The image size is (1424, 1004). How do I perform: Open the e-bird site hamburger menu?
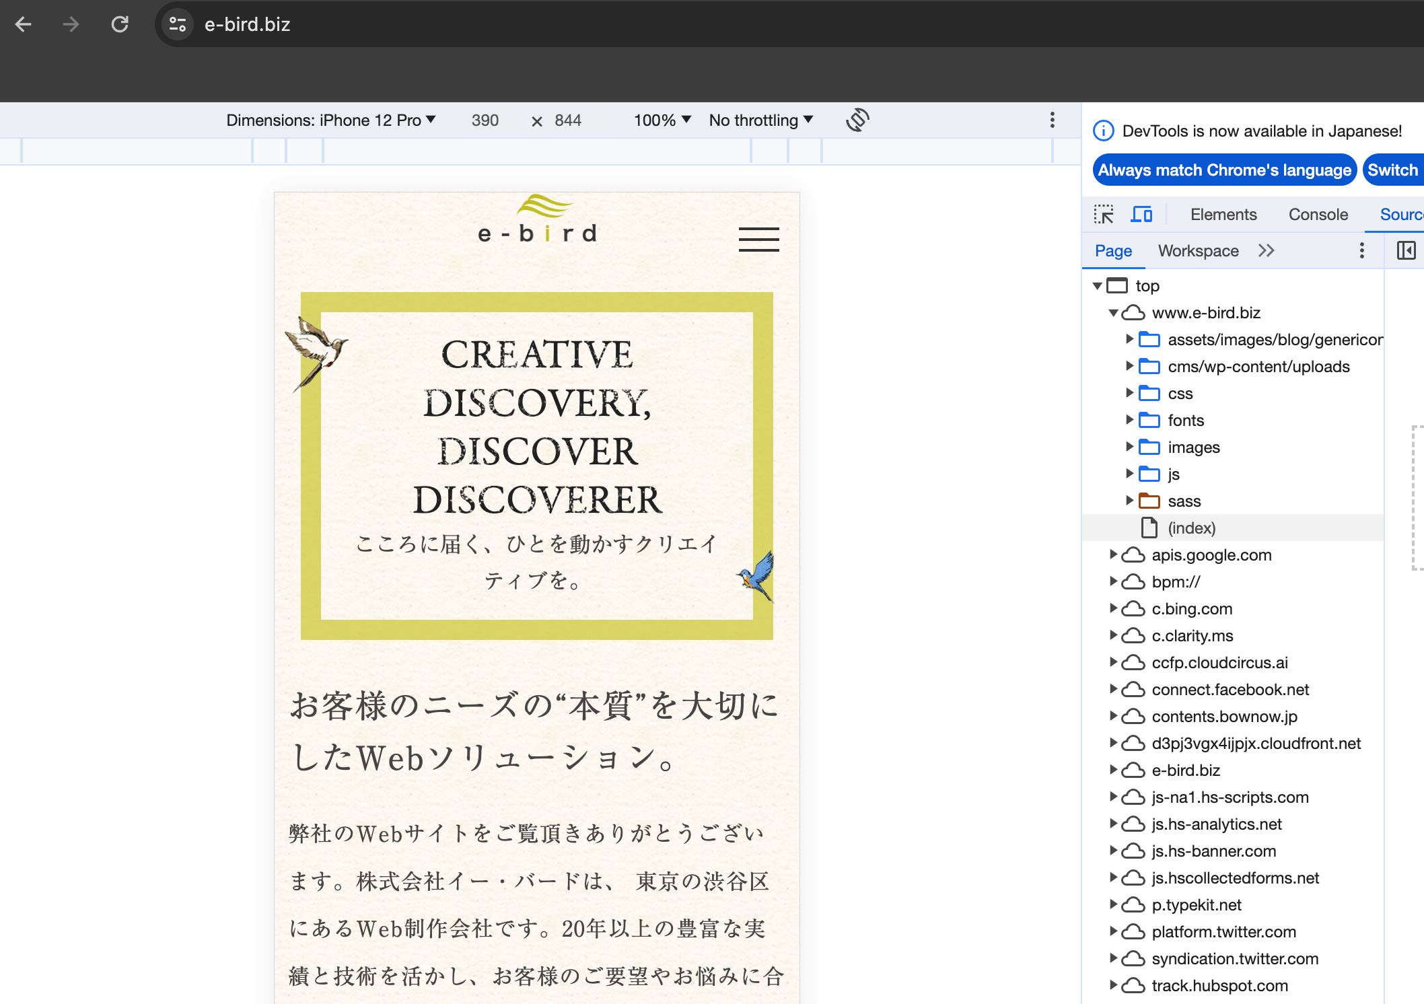pyautogui.click(x=759, y=240)
